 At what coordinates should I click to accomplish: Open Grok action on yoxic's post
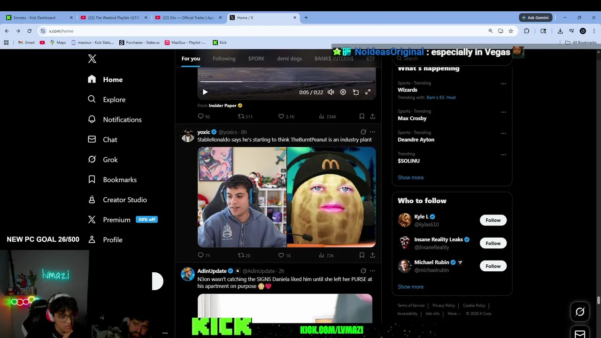363,132
